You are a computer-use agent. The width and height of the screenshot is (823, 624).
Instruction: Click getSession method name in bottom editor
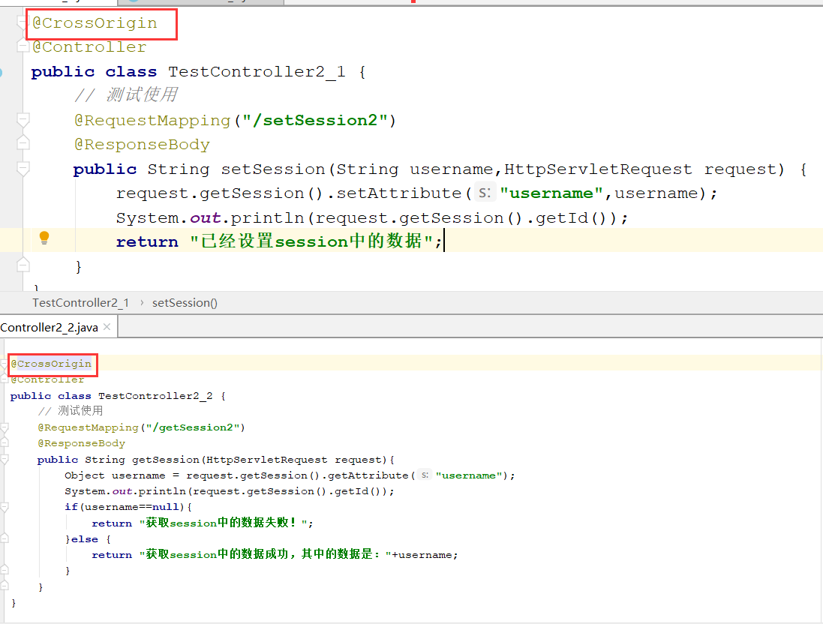pyautogui.click(x=166, y=460)
